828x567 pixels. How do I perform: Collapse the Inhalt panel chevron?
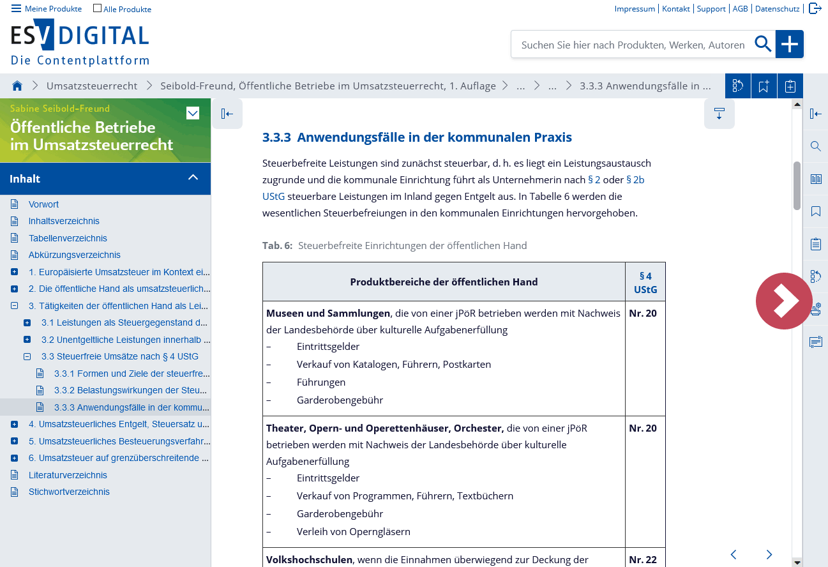193,178
